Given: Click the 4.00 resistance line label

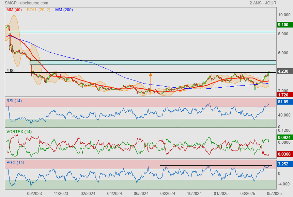Looking at the screenshot, I should [11, 70].
